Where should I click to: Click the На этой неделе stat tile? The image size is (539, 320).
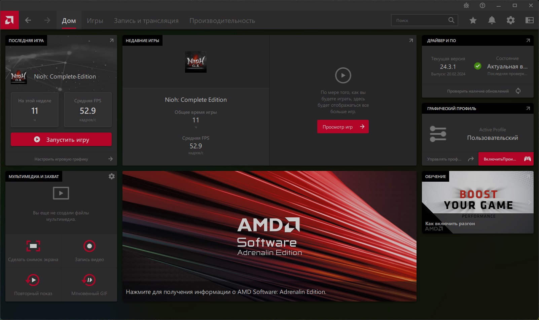click(35, 110)
